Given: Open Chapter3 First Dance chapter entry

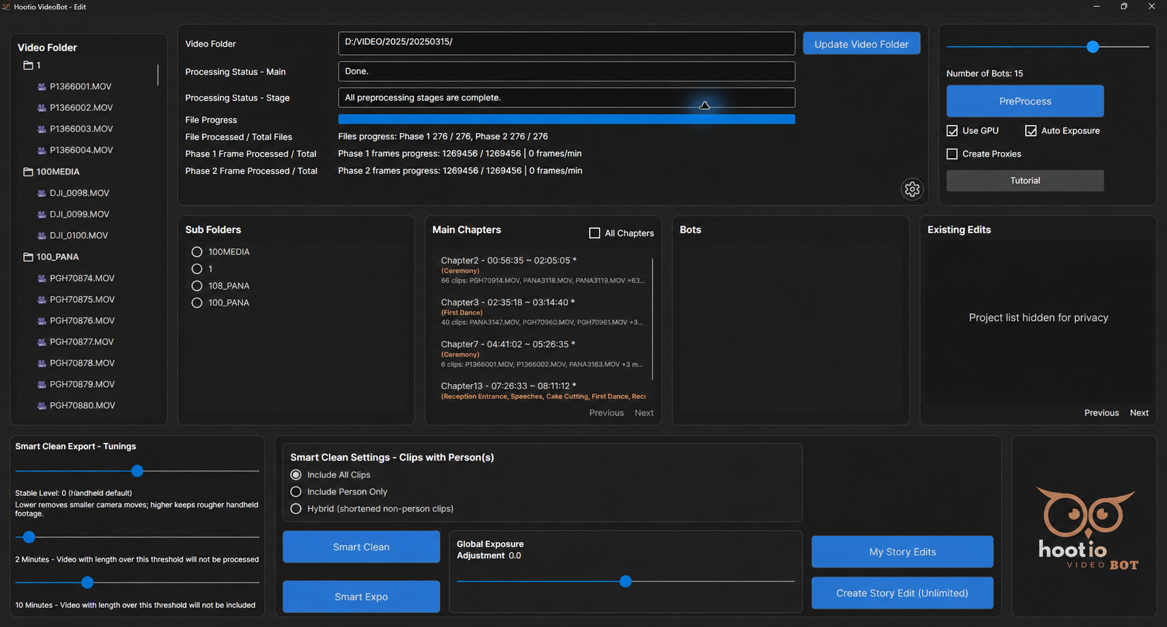Looking at the screenshot, I should click(543, 312).
